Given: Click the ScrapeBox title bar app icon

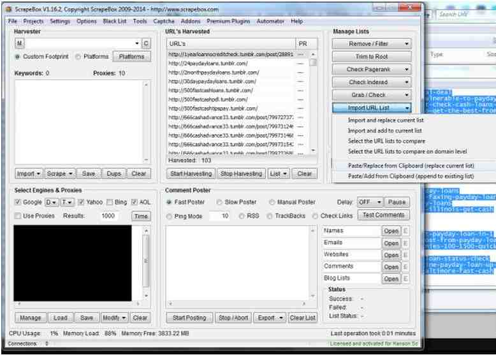Looking at the screenshot, I should [x=8, y=9].
